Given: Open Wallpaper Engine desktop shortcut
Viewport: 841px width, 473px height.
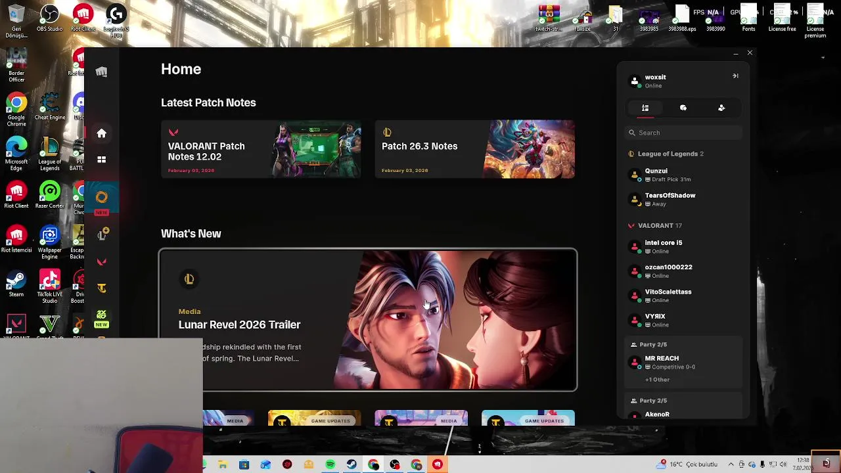Looking at the screenshot, I should coord(49,243).
